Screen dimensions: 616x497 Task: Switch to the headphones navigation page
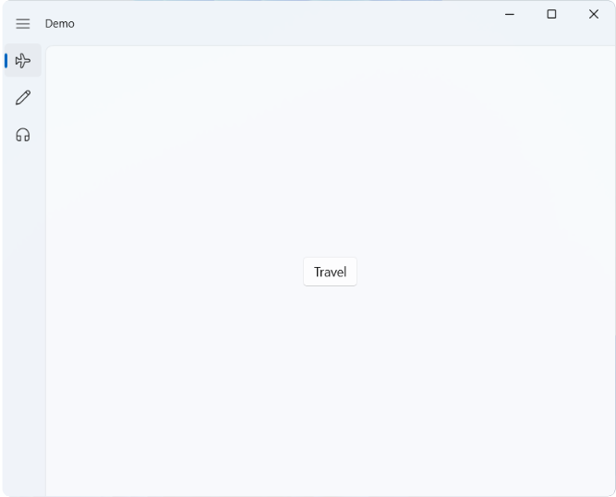click(23, 135)
